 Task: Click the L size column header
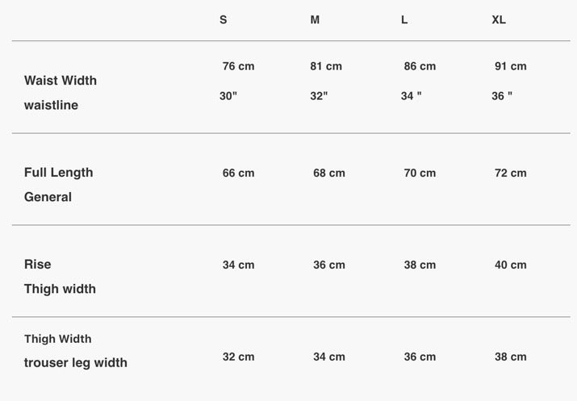(x=404, y=19)
